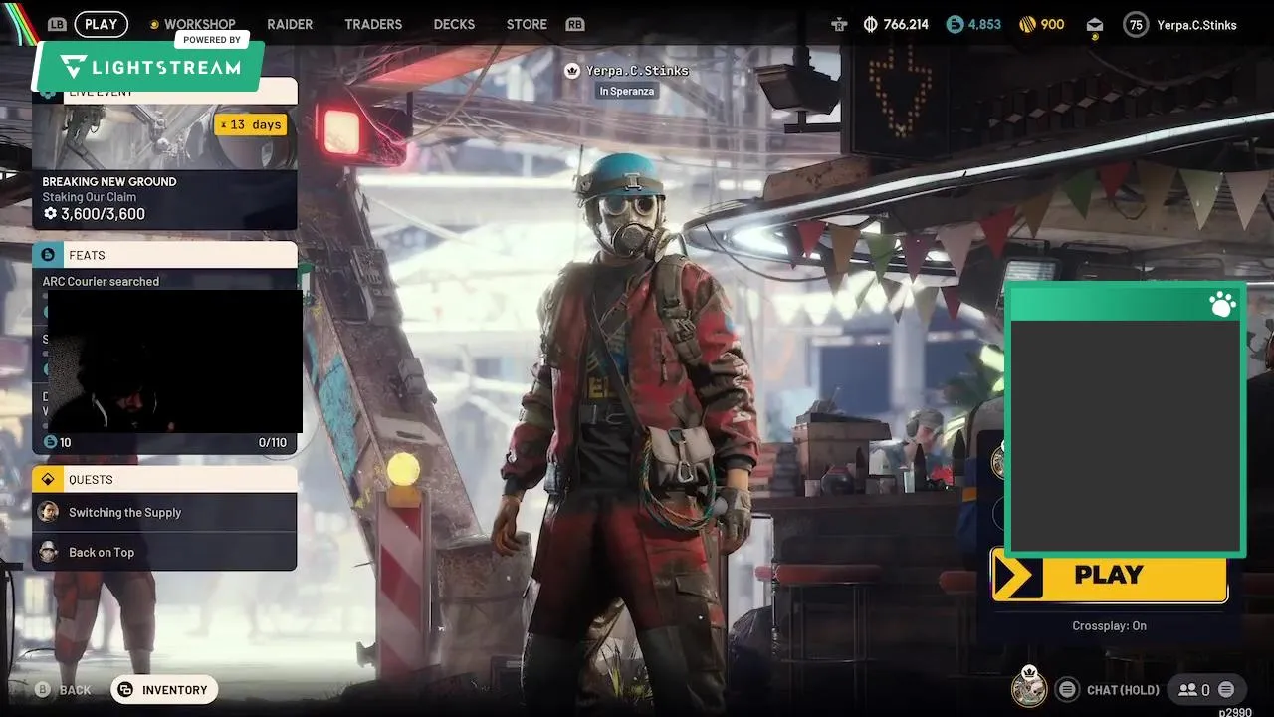Switch to the RAIDER tab
Screen dimensions: 1274x717
(290, 24)
